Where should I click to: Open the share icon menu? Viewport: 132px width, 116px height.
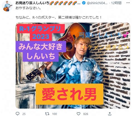click(x=110, y=113)
